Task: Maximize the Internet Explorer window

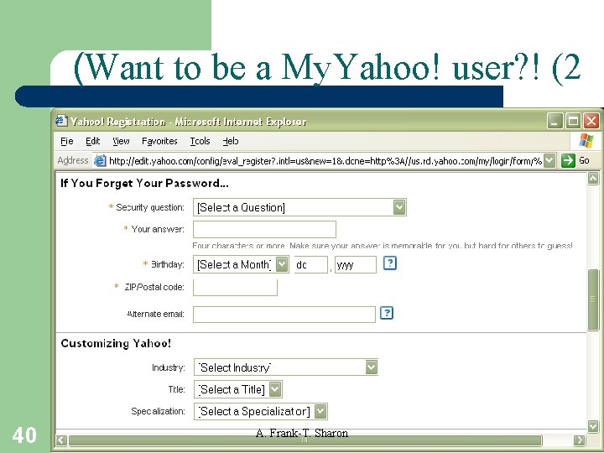Action: pos(573,121)
